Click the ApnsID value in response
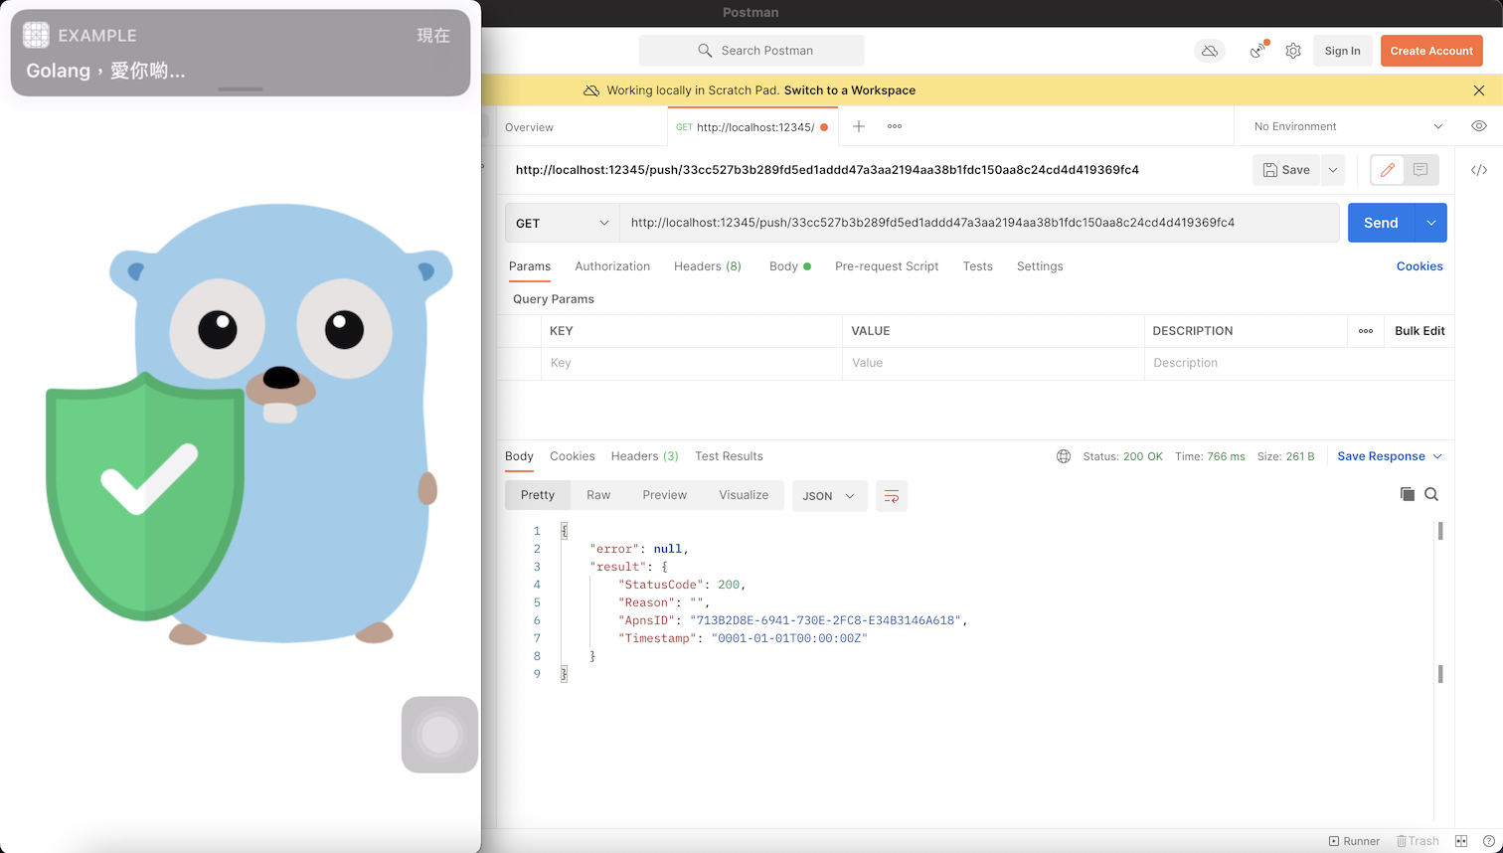Image resolution: width=1503 pixels, height=853 pixels. [825, 620]
